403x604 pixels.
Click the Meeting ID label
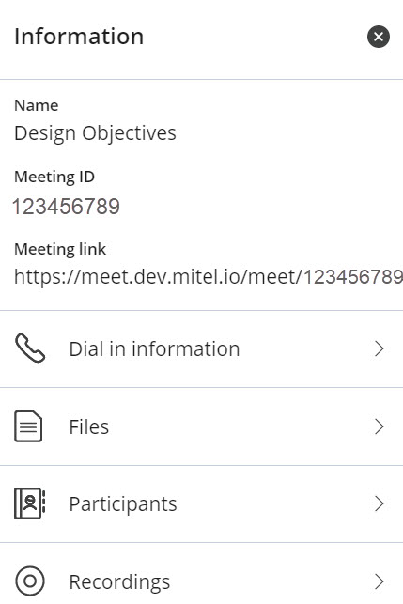[x=54, y=177]
